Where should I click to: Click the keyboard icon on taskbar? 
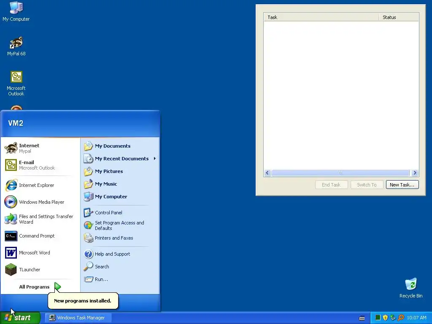[x=362, y=318]
